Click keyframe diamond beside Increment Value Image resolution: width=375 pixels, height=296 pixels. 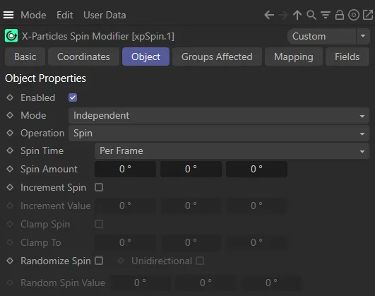click(x=10, y=206)
